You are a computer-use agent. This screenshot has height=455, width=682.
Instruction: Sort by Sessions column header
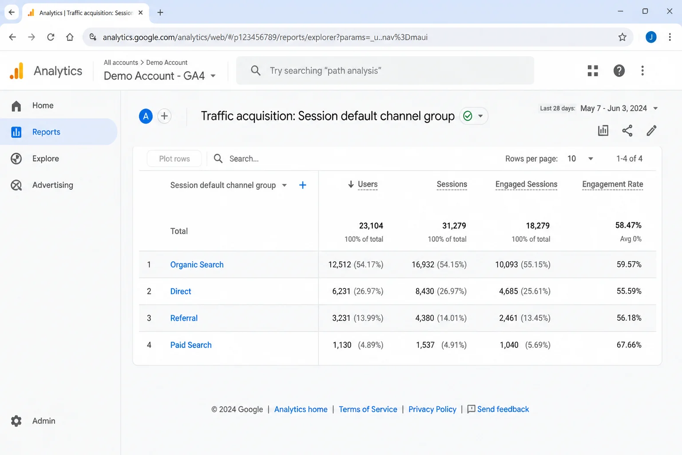click(452, 184)
